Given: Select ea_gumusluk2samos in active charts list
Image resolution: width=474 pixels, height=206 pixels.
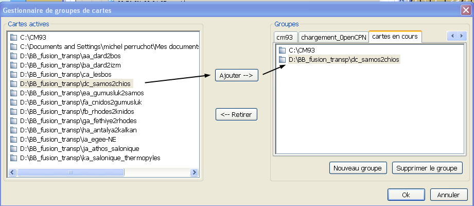Looking at the screenshot, I should point(81,93).
